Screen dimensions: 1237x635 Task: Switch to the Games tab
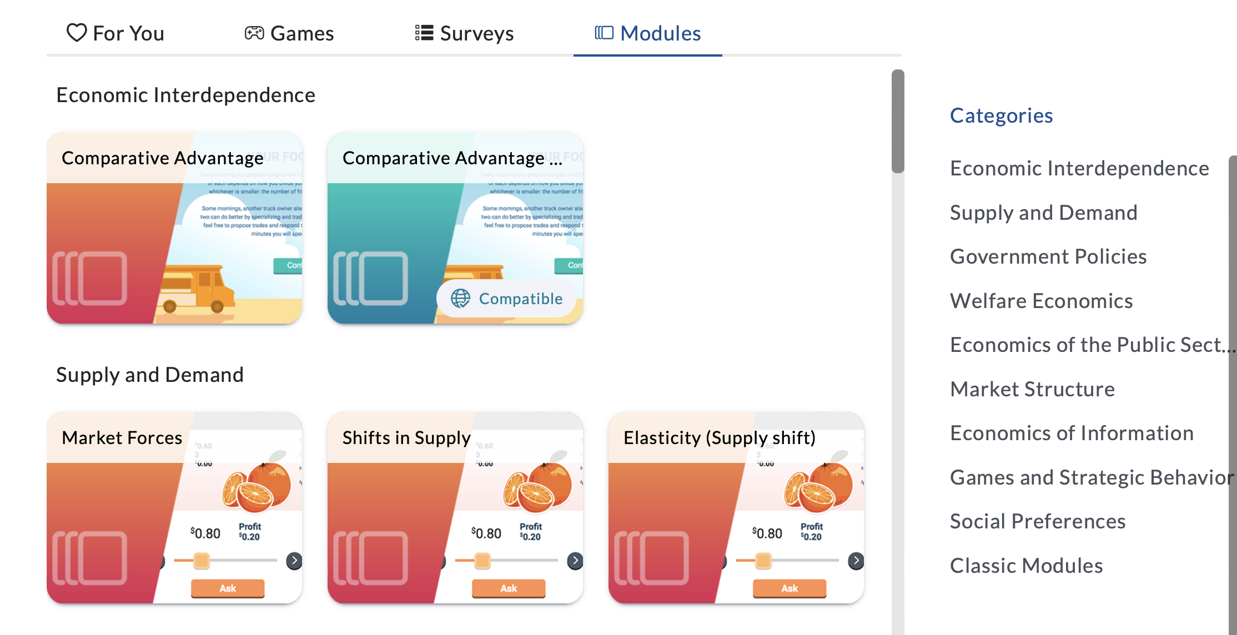(x=289, y=33)
